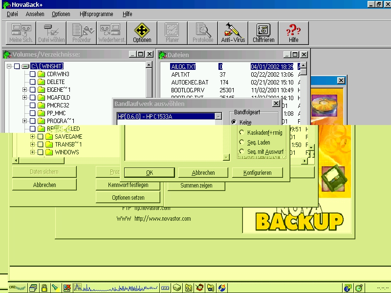This screenshot has height=293, width=391.
Task: Click the red-framed program icon in the taskbar
Action: click(199, 288)
